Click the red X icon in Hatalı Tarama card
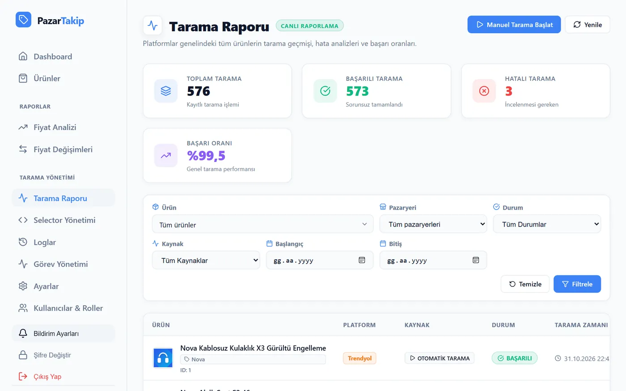The image size is (626, 391). [484, 91]
